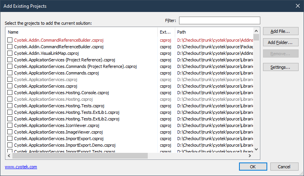Check Cyotek.ApplicationServices.Hosting.Tests.ExtLib1.csproj checkbox
The width and height of the screenshot is (304, 176).
coord(10,112)
